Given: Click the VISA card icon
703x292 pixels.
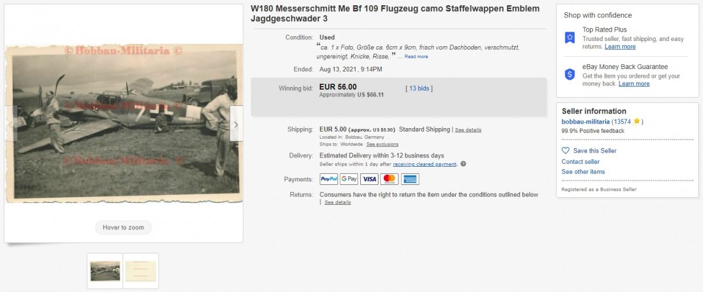Looking at the screenshot, I should click(369, 179).
